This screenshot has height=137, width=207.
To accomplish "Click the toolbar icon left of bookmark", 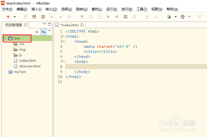I will (x=69, y=17).
